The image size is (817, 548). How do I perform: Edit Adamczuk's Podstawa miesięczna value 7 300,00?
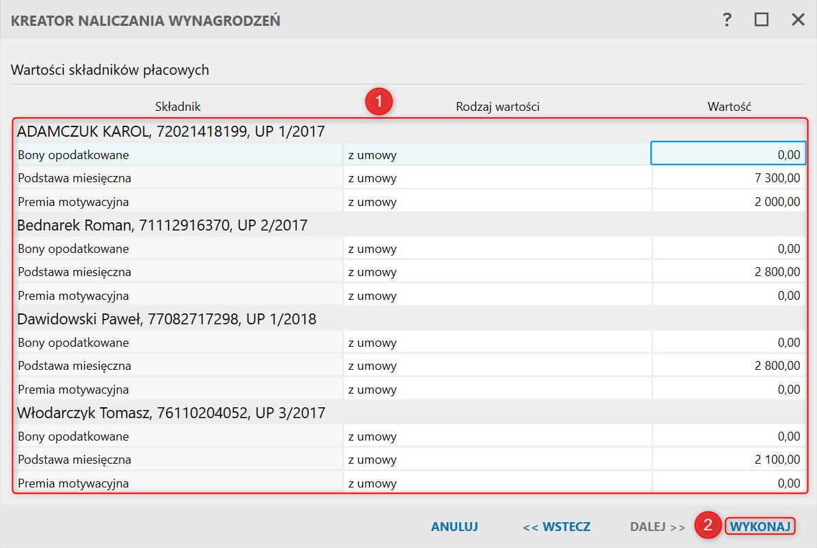(x=729, y=178)
